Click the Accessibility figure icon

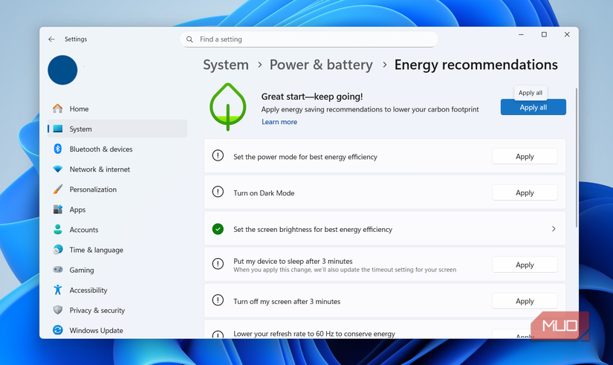[x=58, y=290]
